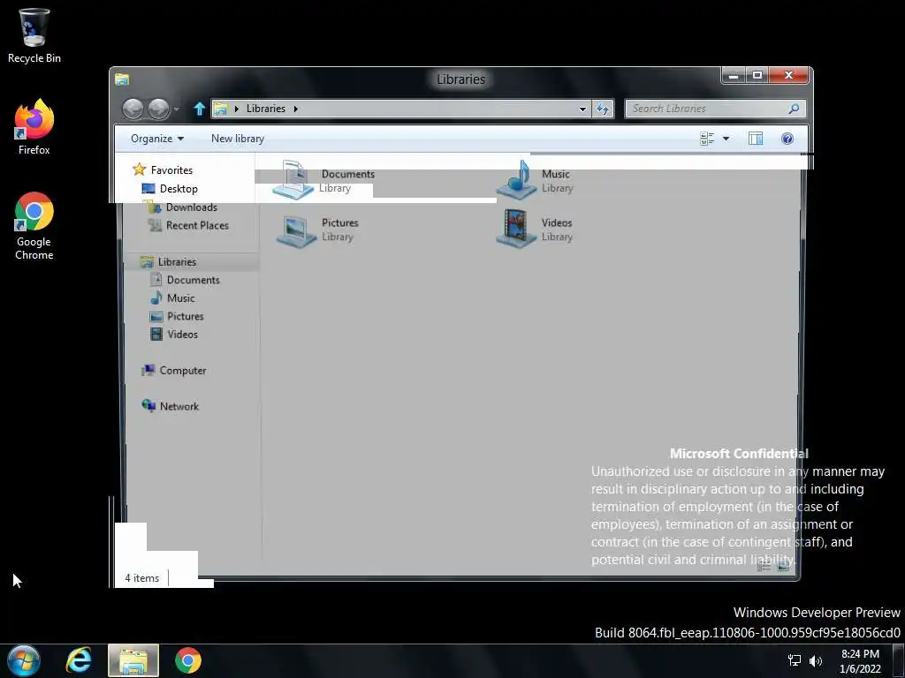Open Pictures in the navigation tree
The width and height of the screenshot is (905, 678).
pos(177,316)
